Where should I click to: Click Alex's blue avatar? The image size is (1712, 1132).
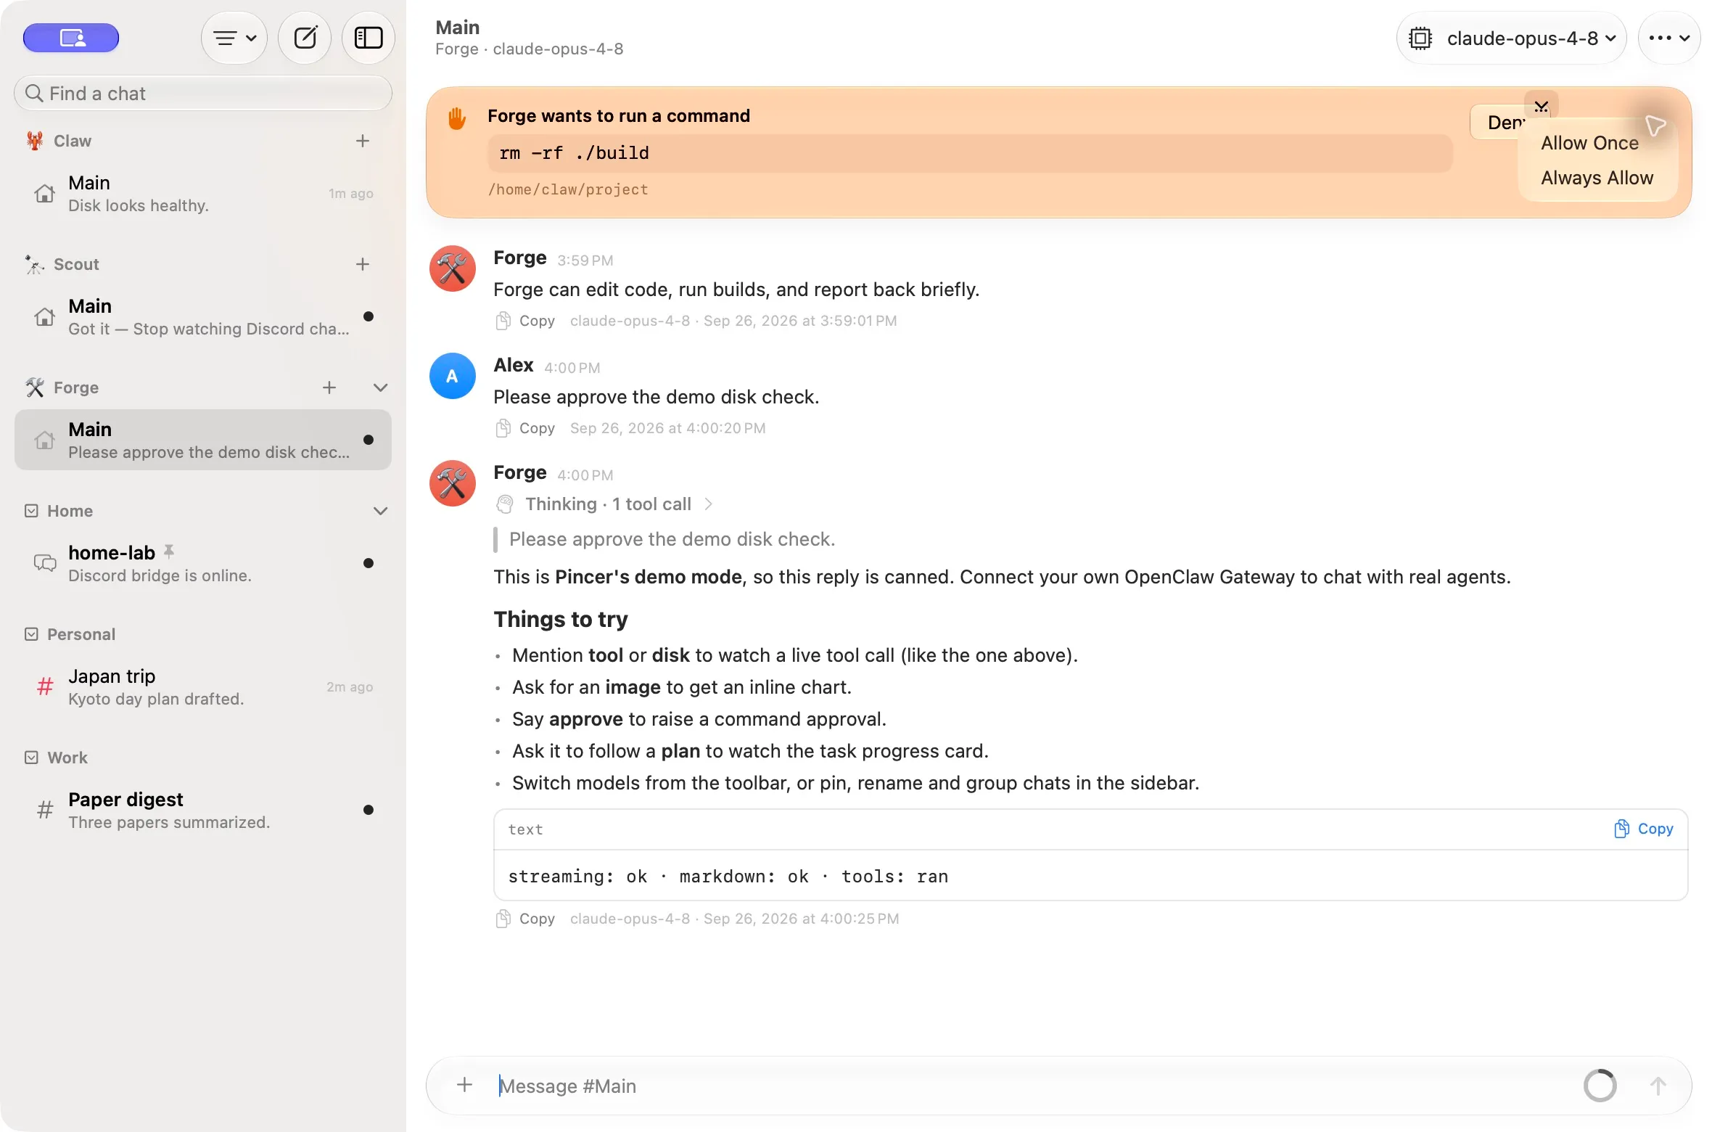coord(452,376)
